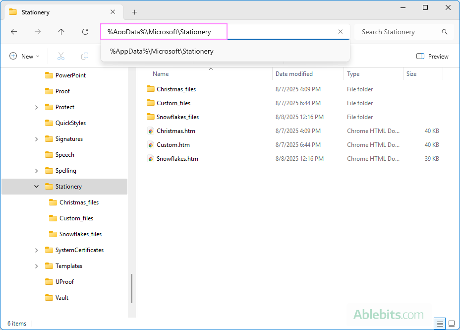
Task: Click the 40 KB size of Christmas.htm
Action: (432, 131)
